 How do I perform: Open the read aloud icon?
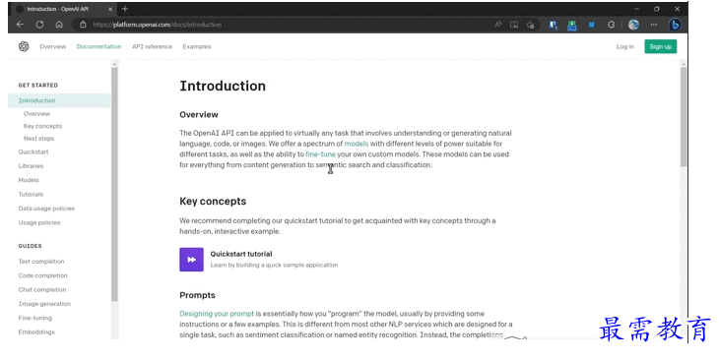tap(498, 25)
